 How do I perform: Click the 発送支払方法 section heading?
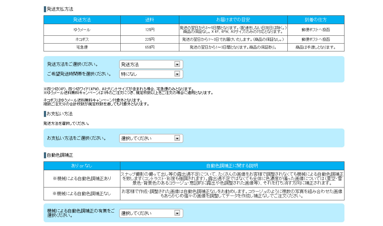point(60,9)
